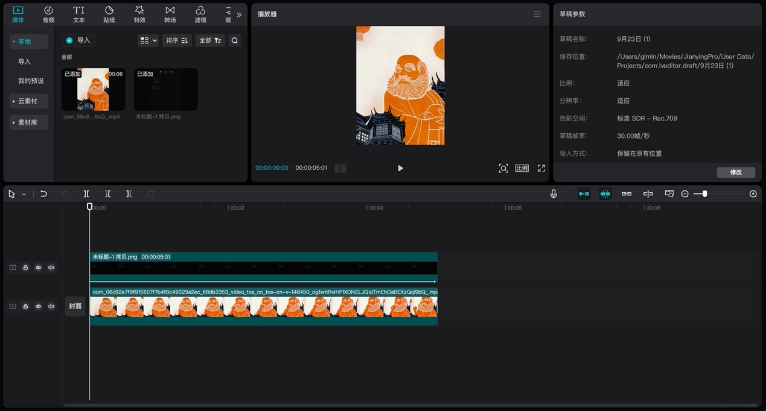
Task: Adjust the timeline zoom slider
Action: tap(704, 194)
